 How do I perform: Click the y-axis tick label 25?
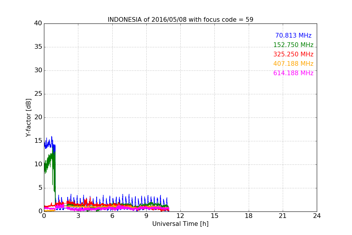click(38, 94)
